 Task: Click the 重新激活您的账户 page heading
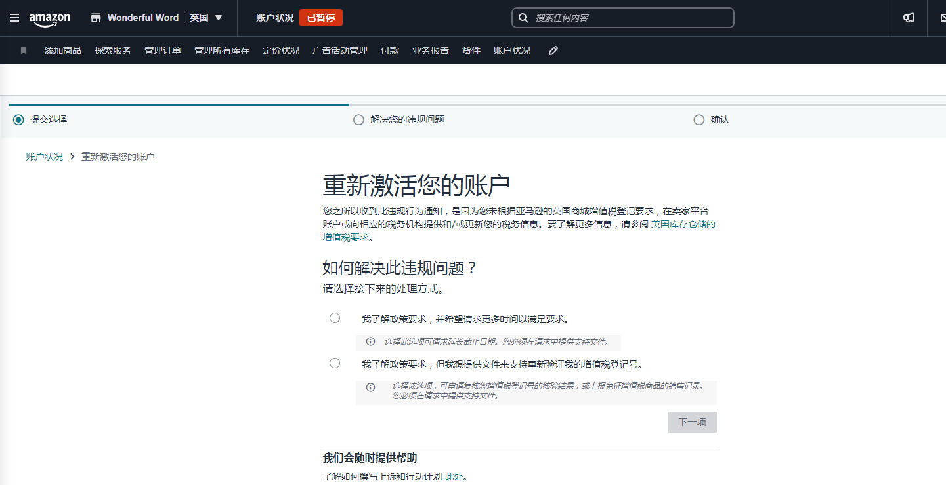(x=416, y=186)
